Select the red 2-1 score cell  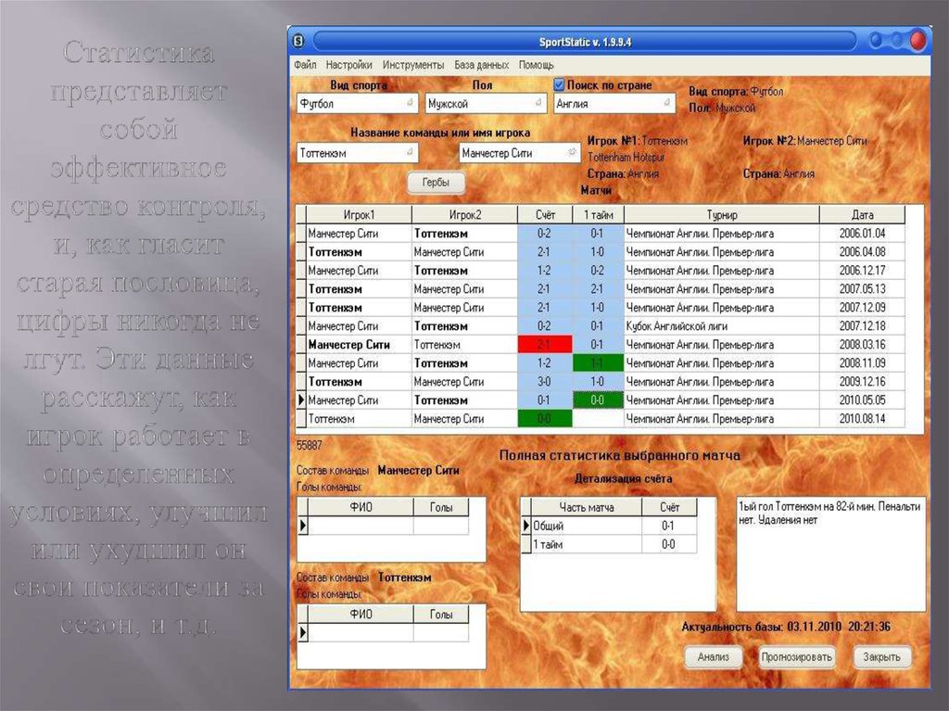543,345
